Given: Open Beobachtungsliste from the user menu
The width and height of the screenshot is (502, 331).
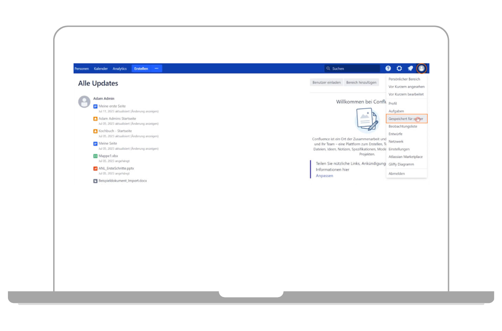Looking at the screenshot, I should 402,127.
